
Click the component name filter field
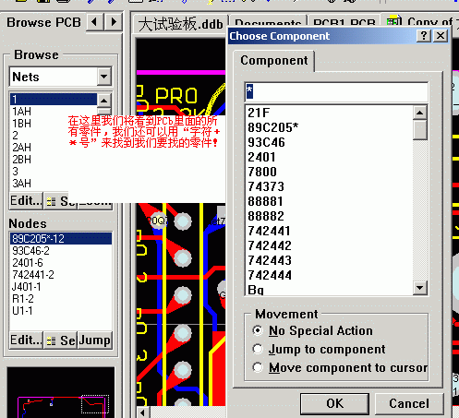[x=336, y=91]
